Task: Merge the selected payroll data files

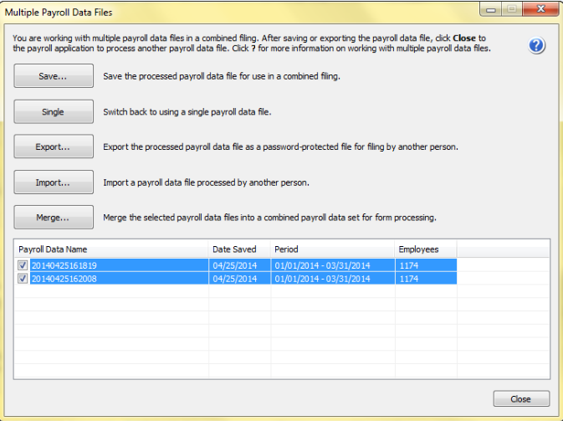Action: (54, 218)
